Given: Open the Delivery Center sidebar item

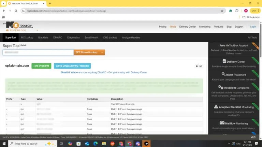Looking at the screenshot, I should 234,62.
